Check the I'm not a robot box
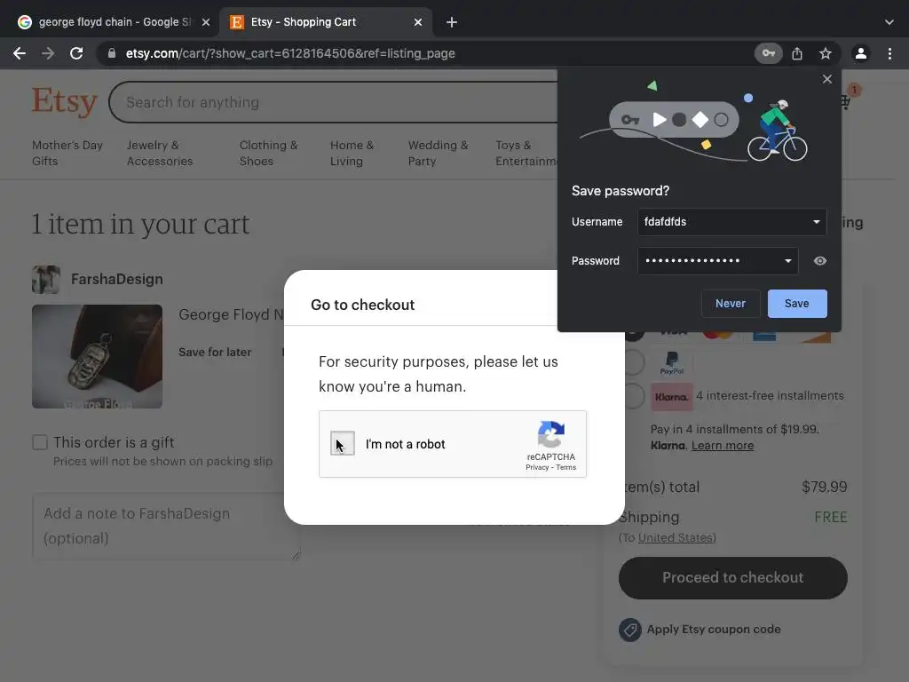Image resolution: width=909 pixels, height=682 pixels. (x=343, y=444)
